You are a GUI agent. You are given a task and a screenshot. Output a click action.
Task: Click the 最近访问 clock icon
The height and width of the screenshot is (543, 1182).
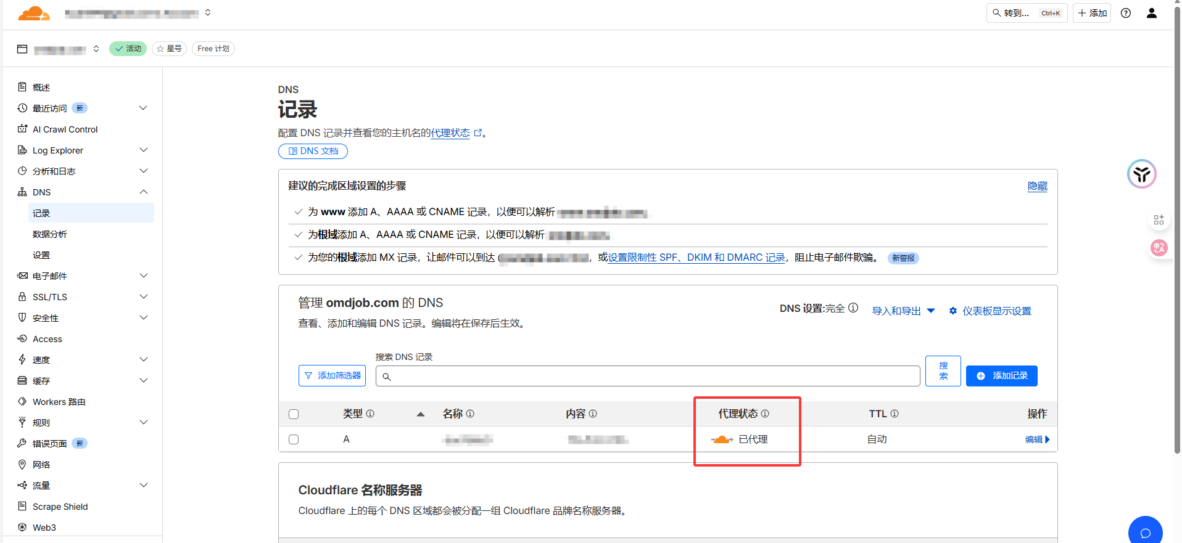tap(22, 108)
